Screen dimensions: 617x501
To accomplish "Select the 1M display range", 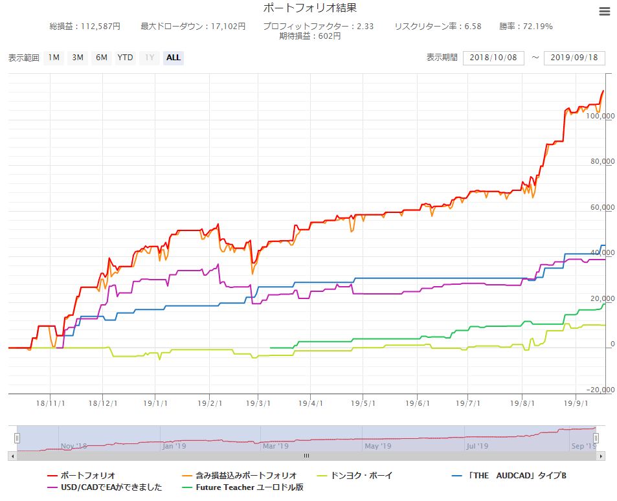I will [54, 58].
